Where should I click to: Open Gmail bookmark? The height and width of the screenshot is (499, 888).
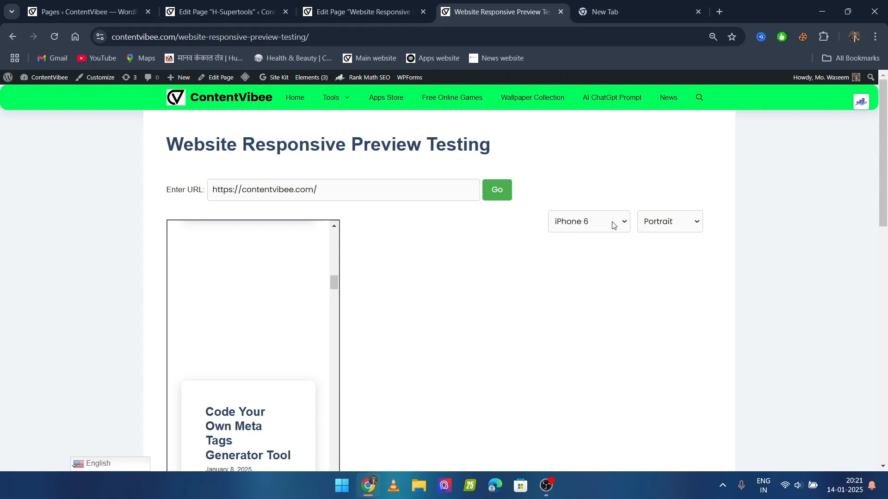tap(52, 58)
